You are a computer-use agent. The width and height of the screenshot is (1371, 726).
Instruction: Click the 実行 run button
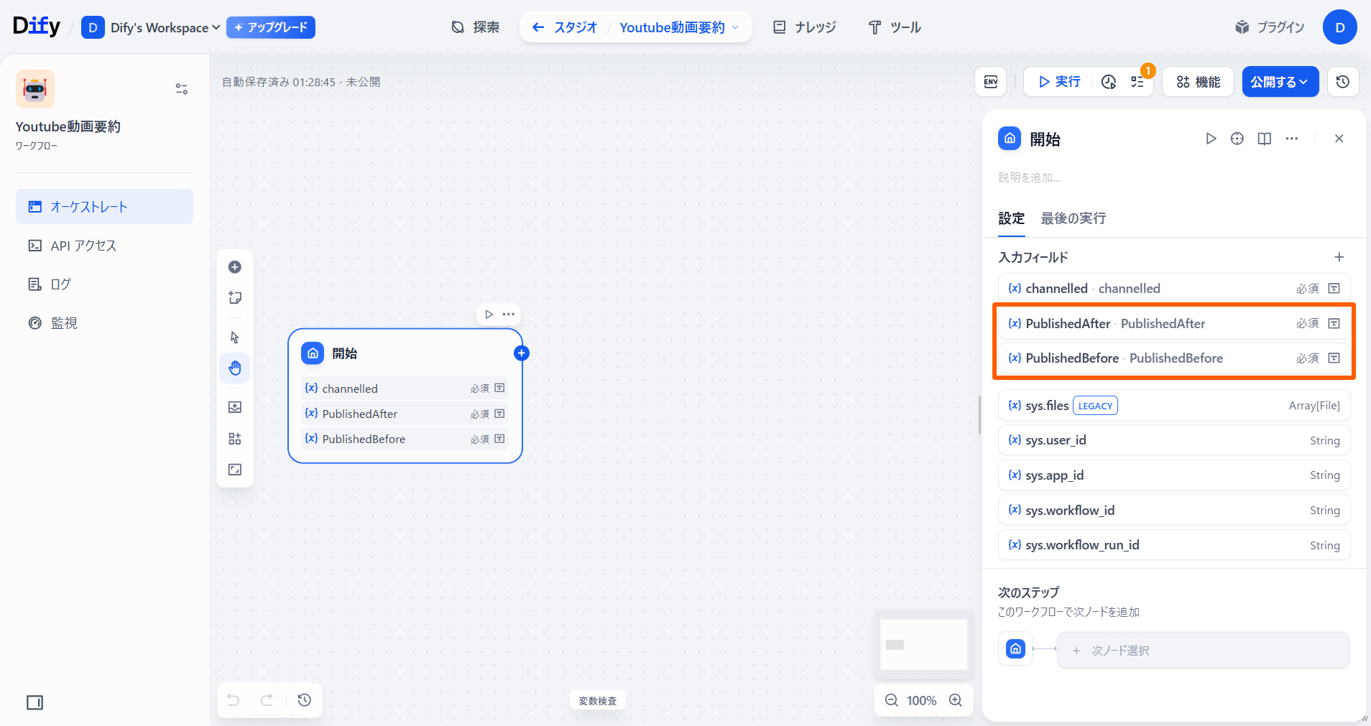[1060, 82]
